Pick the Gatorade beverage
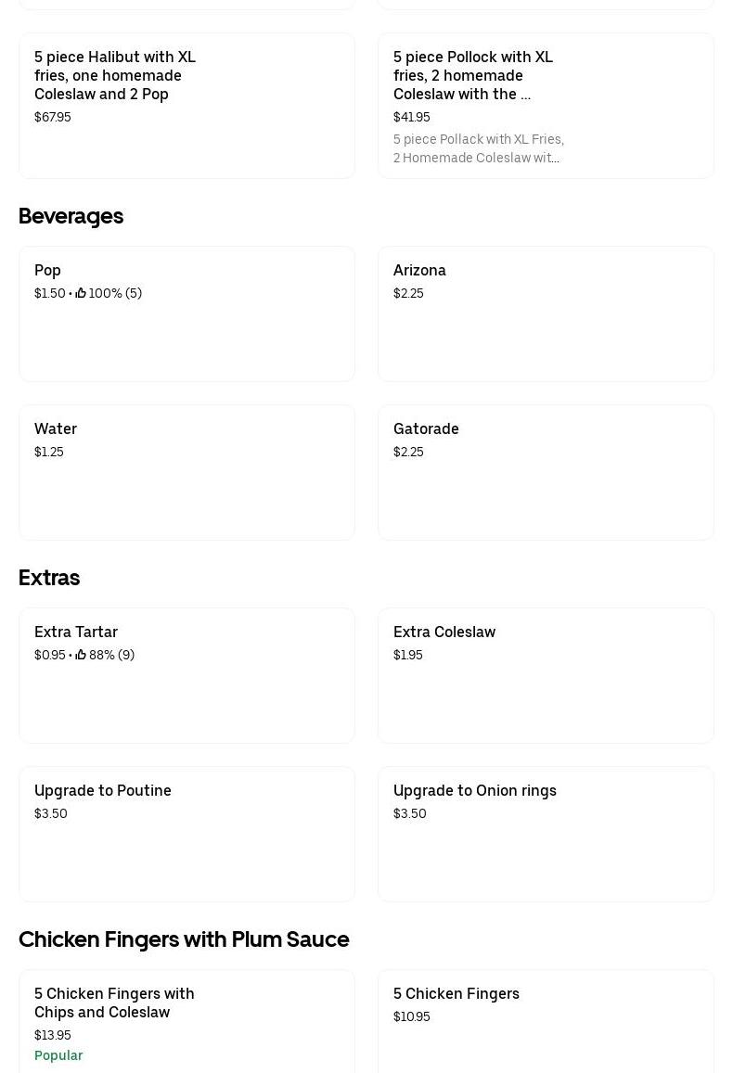Image resolution: width=746 pixels, height=1073 pixels. (546, 473)
